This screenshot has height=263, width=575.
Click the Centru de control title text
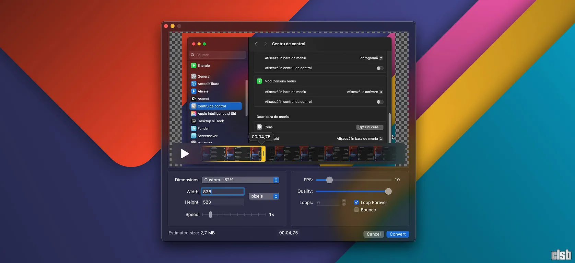coord(289,44)
